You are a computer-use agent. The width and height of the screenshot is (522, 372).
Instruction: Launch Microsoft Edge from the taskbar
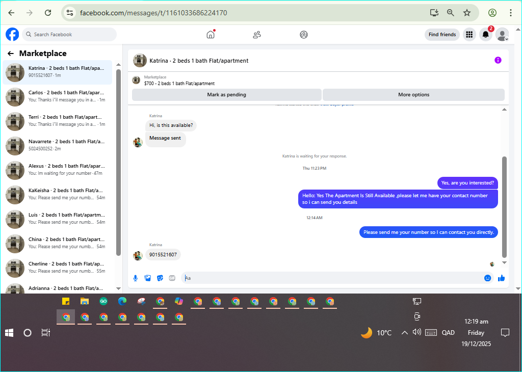[x=122, y=302]
